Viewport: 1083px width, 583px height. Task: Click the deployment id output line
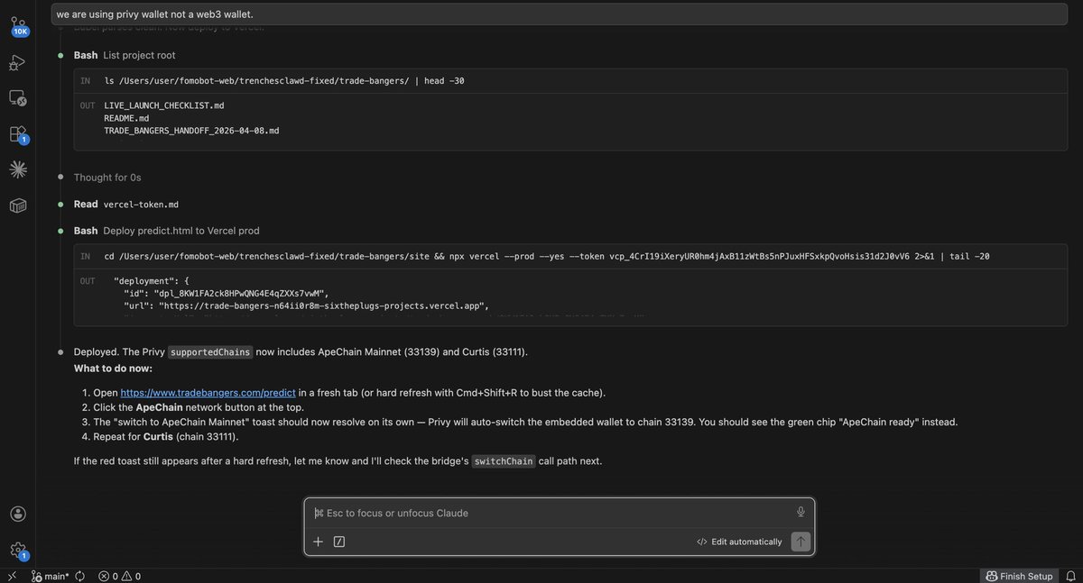227,294
